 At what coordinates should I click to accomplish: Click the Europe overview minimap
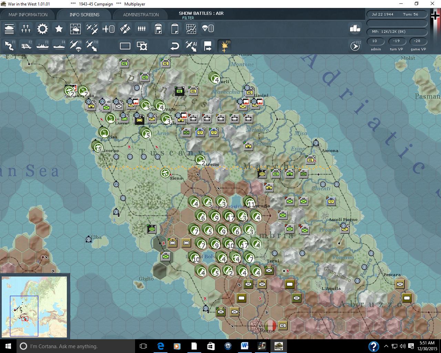pyautogui.click(x=34, y=307)
